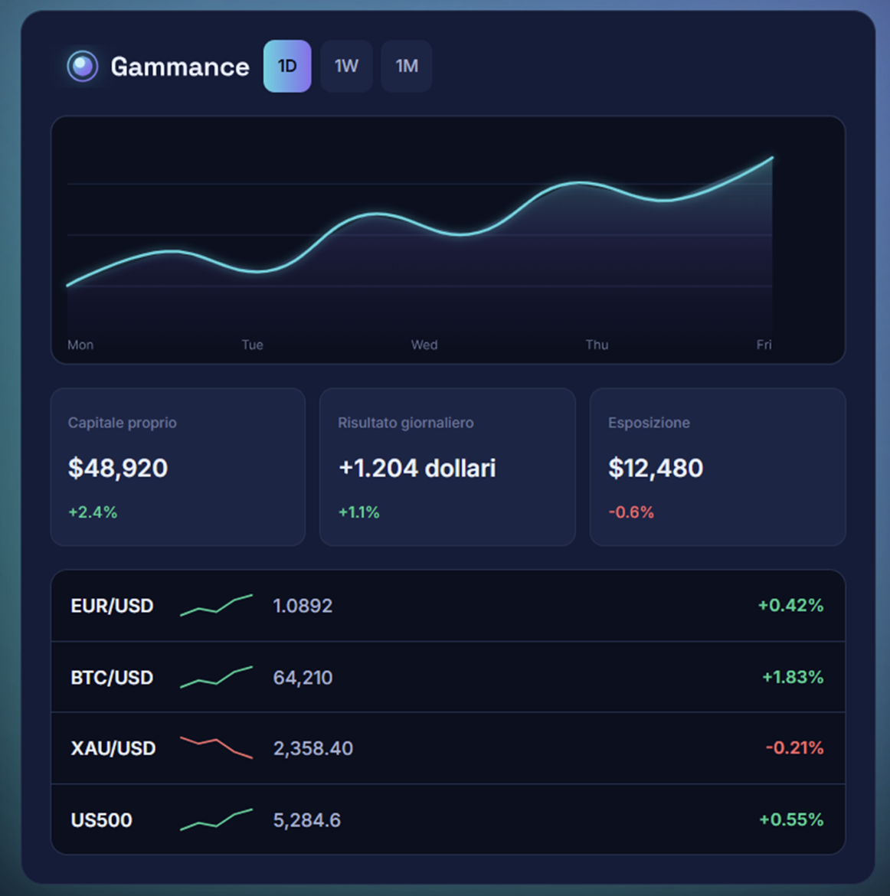Click the Wed label on chart axis
Viewport: 890px width, 896px height.
(424, 345)
